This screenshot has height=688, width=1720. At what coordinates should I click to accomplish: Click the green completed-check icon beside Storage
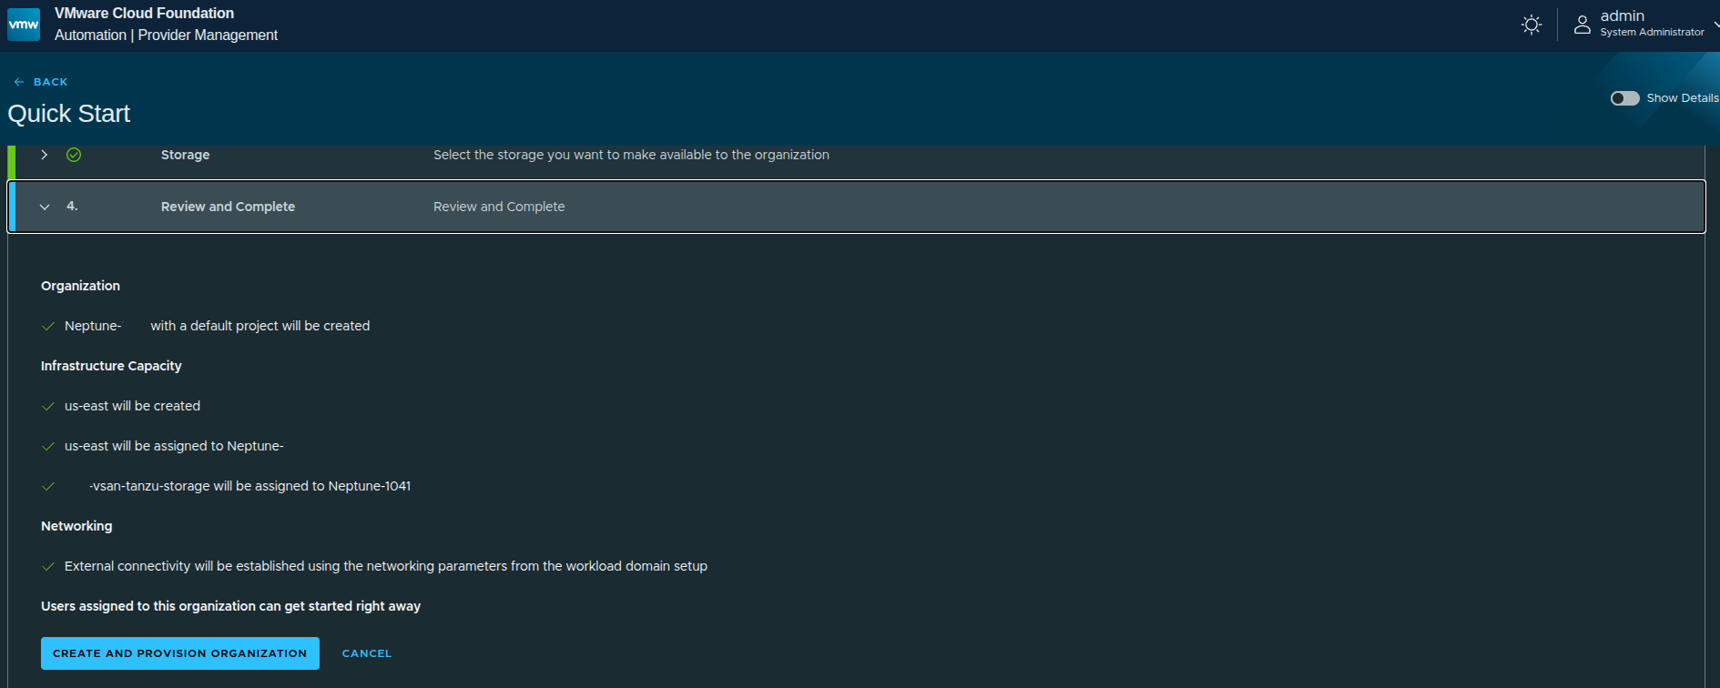(74, 155)
